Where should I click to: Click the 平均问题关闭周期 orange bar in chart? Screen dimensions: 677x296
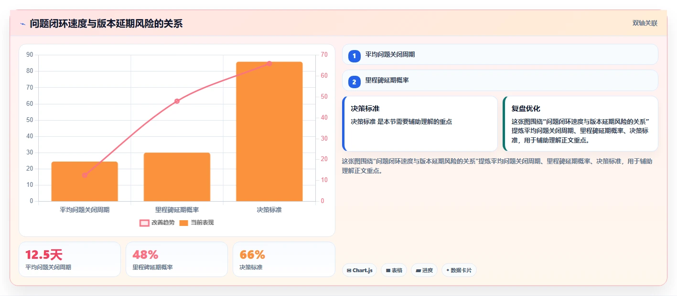coord(85,182)
